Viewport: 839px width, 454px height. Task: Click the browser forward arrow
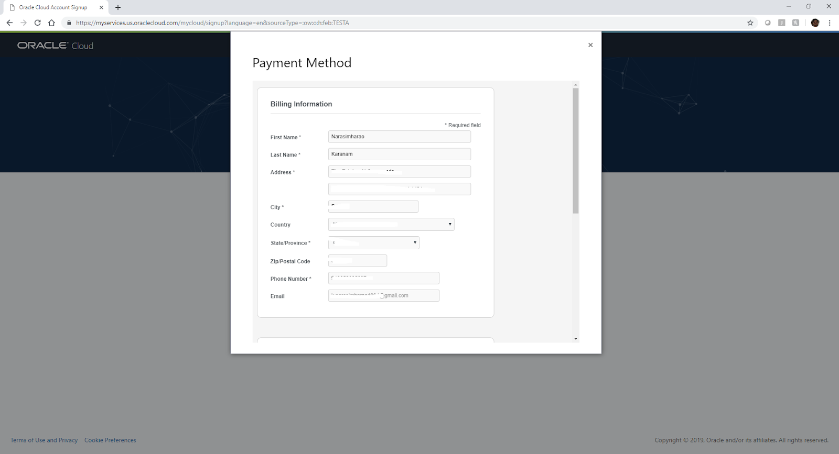(24, 23)
